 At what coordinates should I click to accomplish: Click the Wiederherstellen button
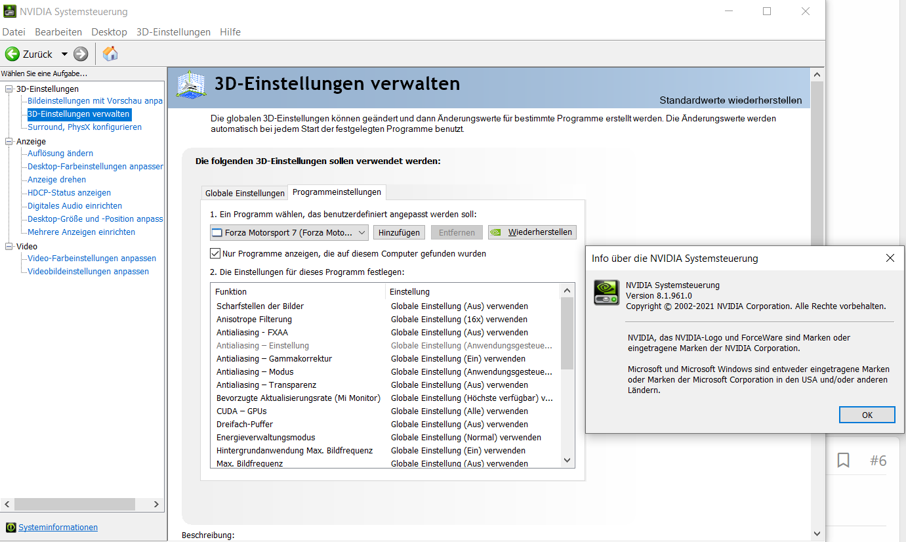pos(532,232)
